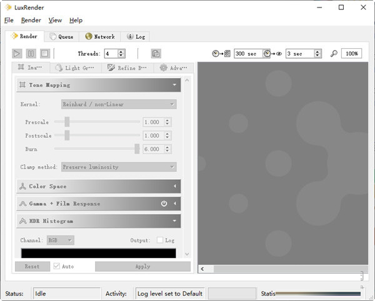Image resolution: width=375 pixels, height=301 pixels.
Task: Click the Idle status field
Action: [67, 294]
